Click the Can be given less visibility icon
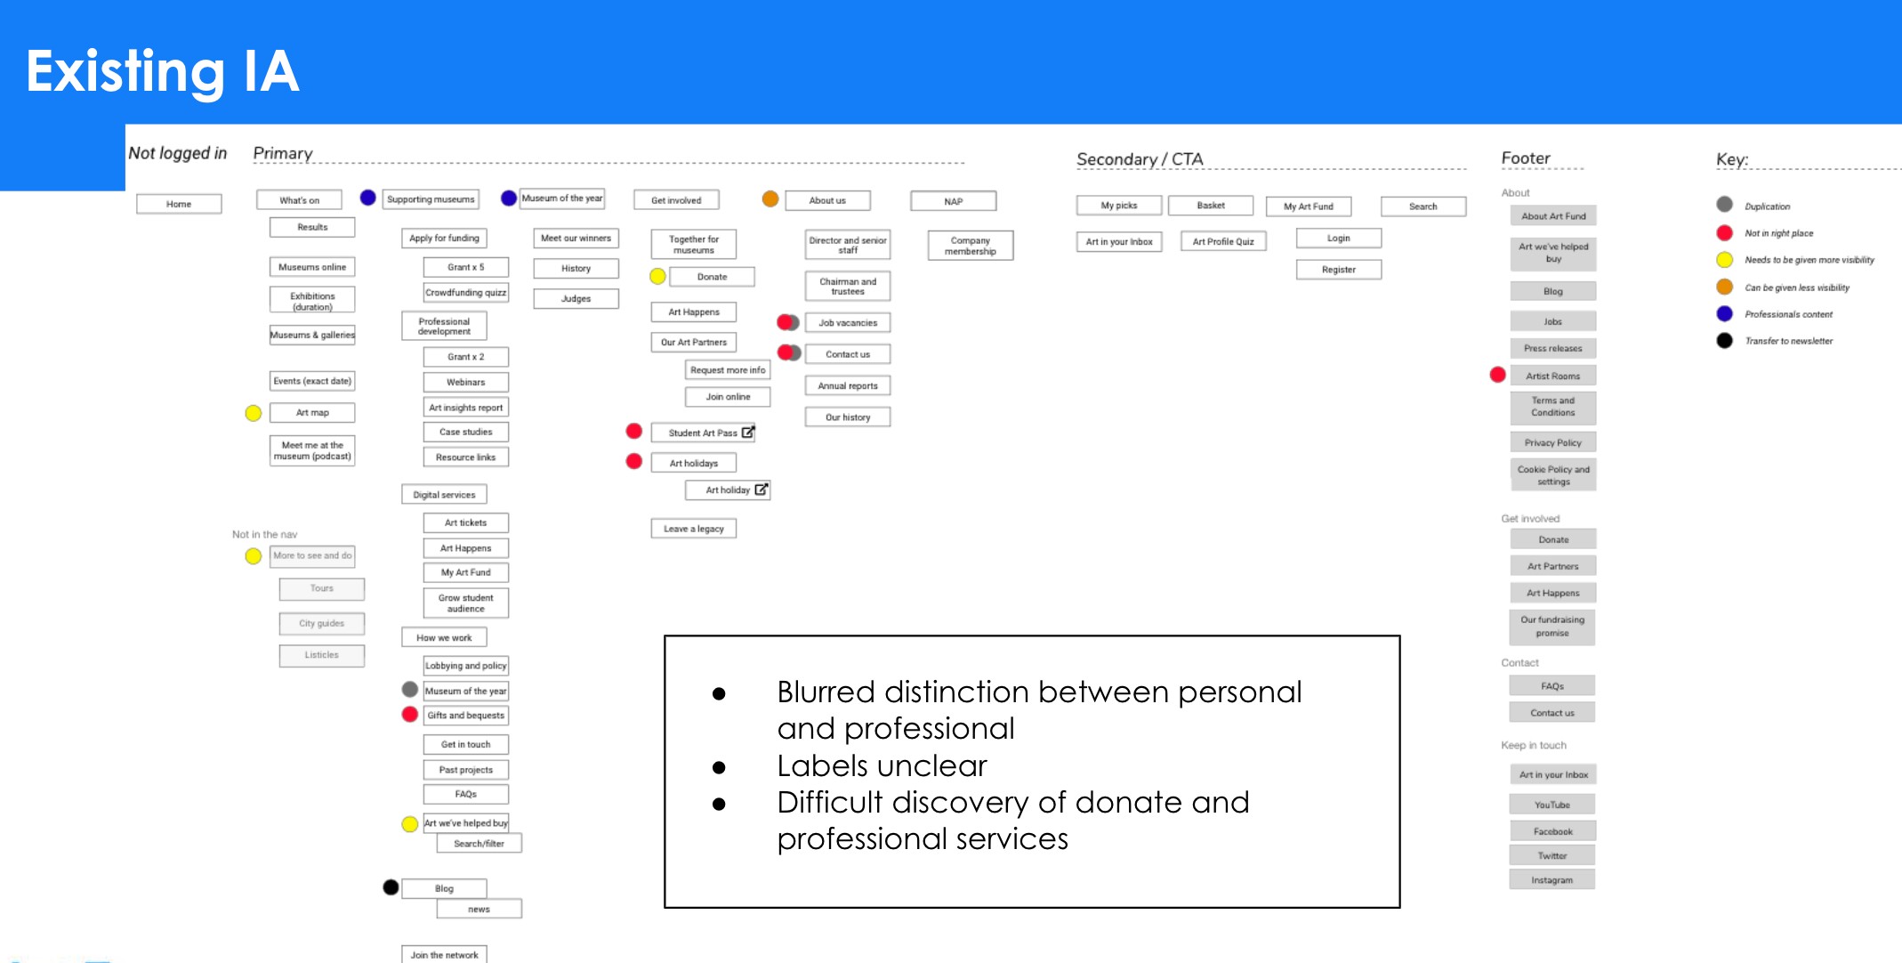This screenshot has width=1902, height=963. [1727, 288]
